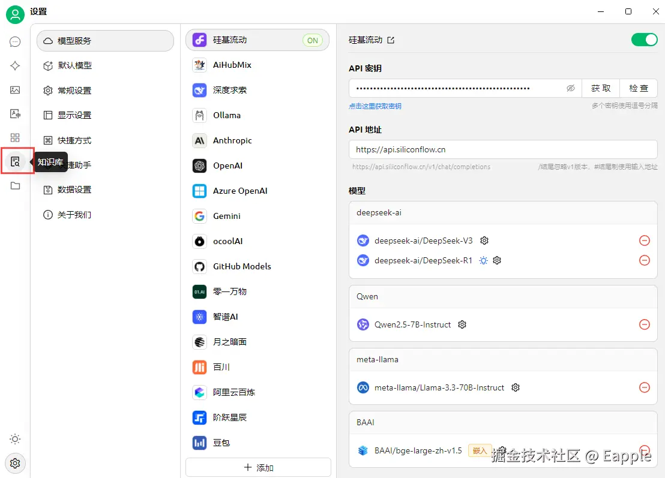
Task: Open the image painting sidebar icon
Action: click(x=15, y=90)
